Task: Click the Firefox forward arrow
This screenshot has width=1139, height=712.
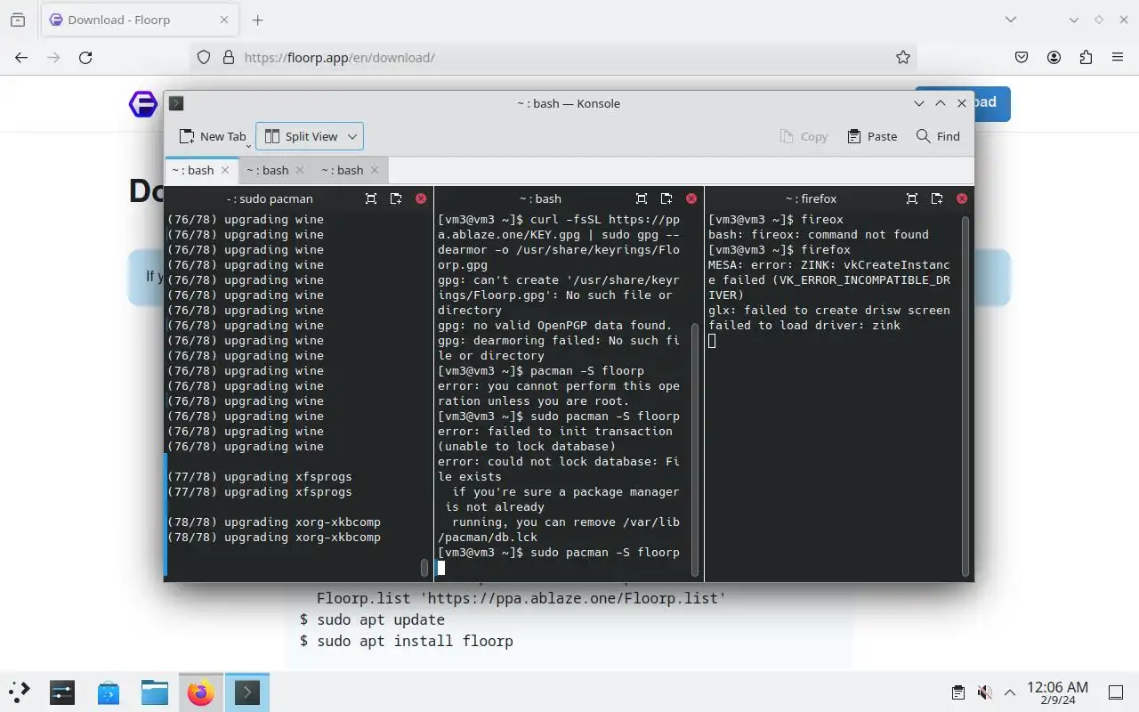Action: (53, 57)
